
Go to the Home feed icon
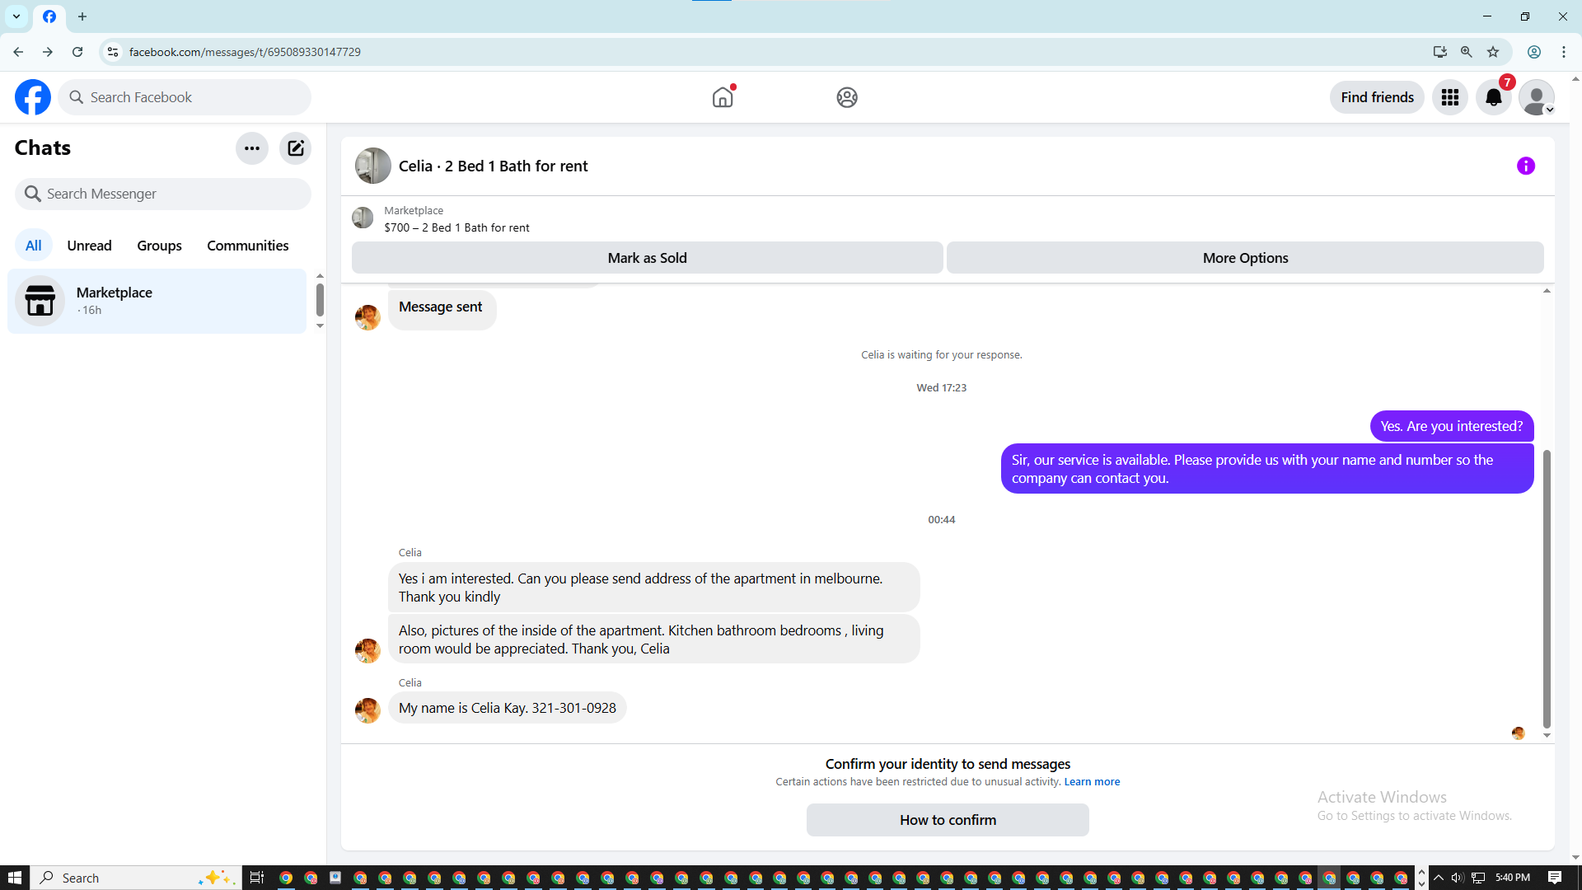[x=723, y=97]
